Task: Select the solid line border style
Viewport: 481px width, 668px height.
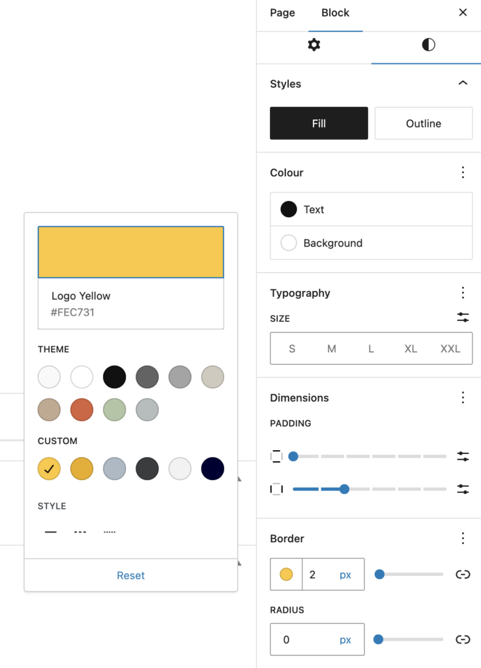Action: (x=51, y=532)
